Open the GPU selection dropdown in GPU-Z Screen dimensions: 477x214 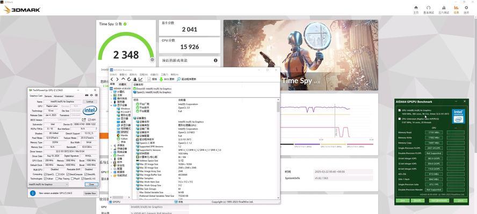[x=48, y=184]
